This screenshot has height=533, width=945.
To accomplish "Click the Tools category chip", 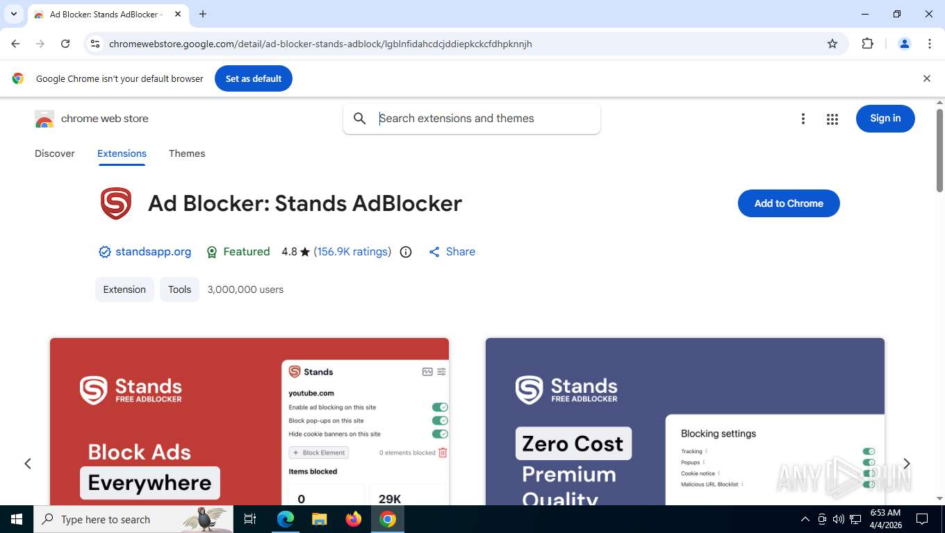I will tap(179, 289).
